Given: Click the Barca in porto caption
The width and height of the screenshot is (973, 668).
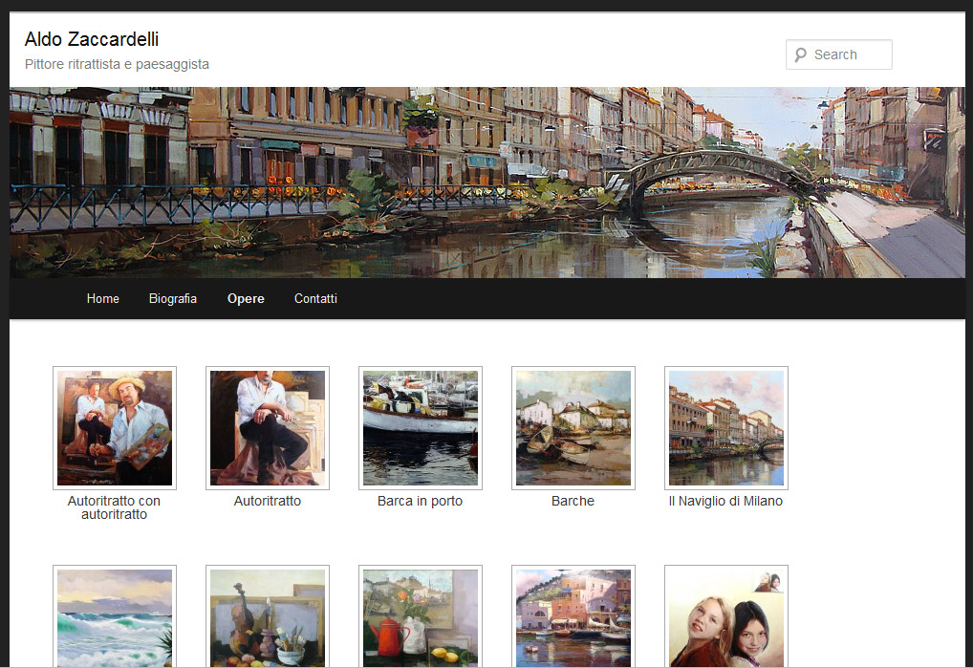Looking at the screenshot, I should click(x=420, y=501).
